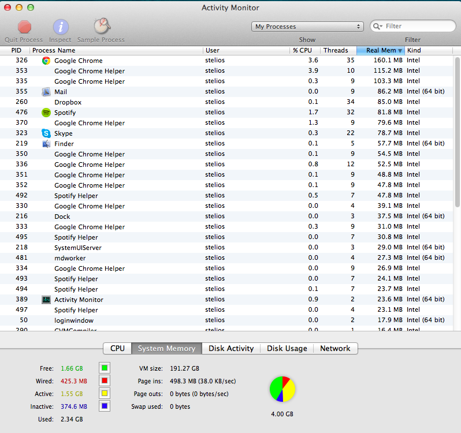
Task: Click the Page ins 498.3 MB value
Action: pos(203,381)
